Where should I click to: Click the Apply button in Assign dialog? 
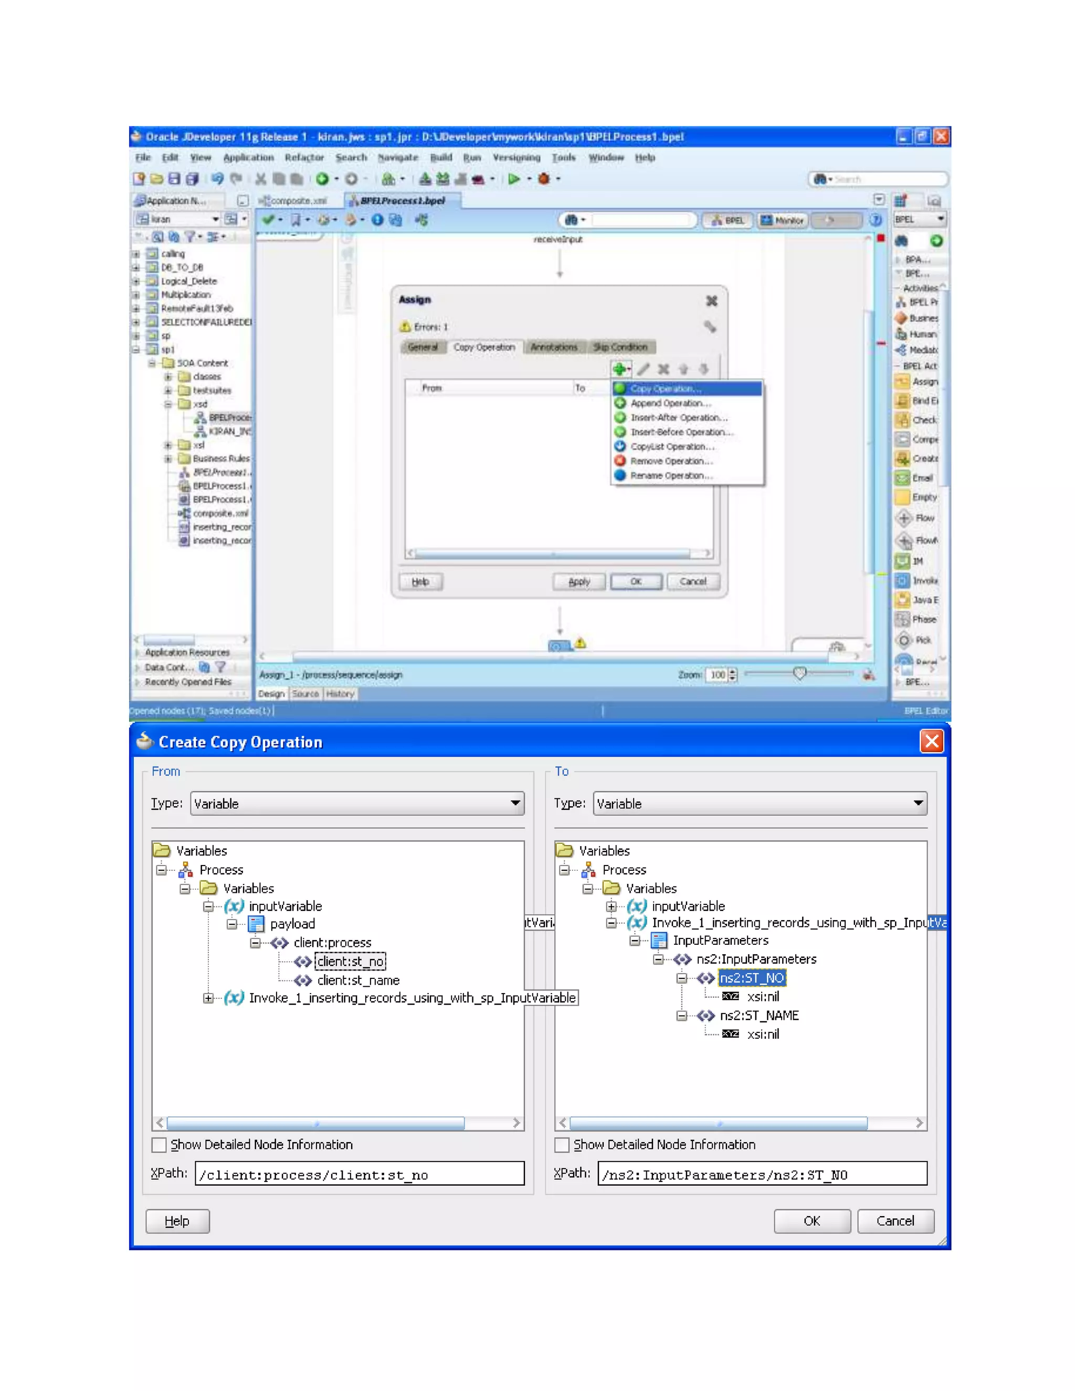[x=579, y=582]
